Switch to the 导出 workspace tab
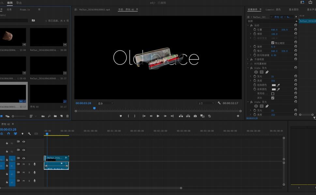The height and width of the screenshot is (195, 316). point(19,3)
